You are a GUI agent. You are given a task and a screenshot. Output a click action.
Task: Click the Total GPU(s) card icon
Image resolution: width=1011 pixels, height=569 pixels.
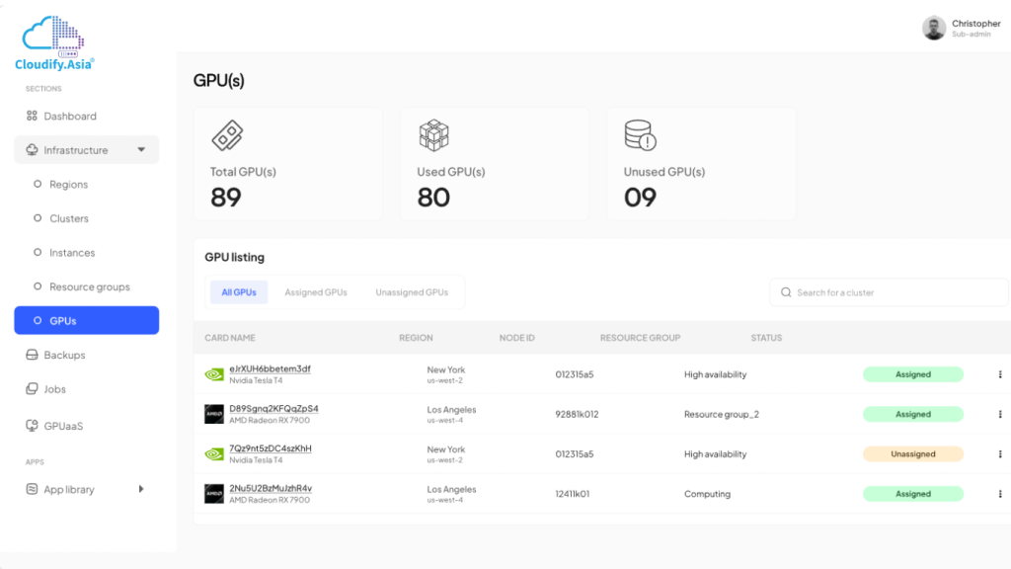click(x=229, y=135)
